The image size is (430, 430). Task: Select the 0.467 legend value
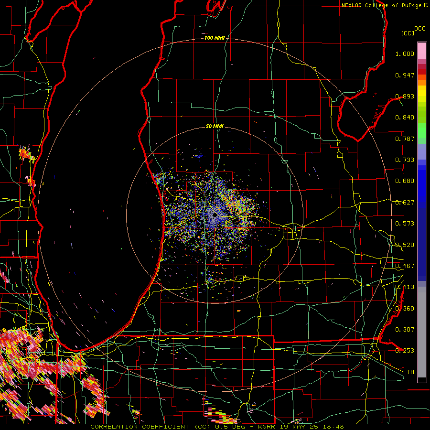click(405, 266)
